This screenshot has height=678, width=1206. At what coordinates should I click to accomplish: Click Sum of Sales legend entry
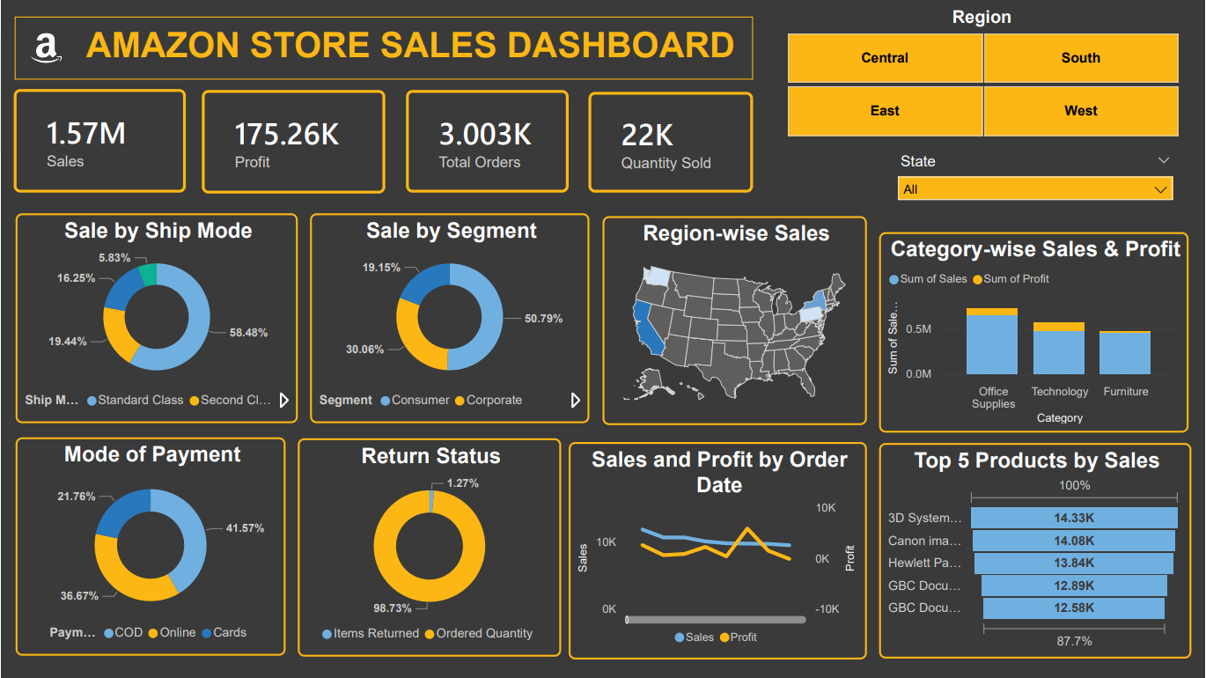click(x=929, y=279)
